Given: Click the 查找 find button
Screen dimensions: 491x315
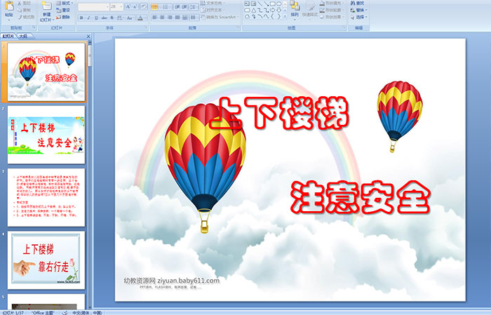Looking at the screenshot, I should click(357, 3).
